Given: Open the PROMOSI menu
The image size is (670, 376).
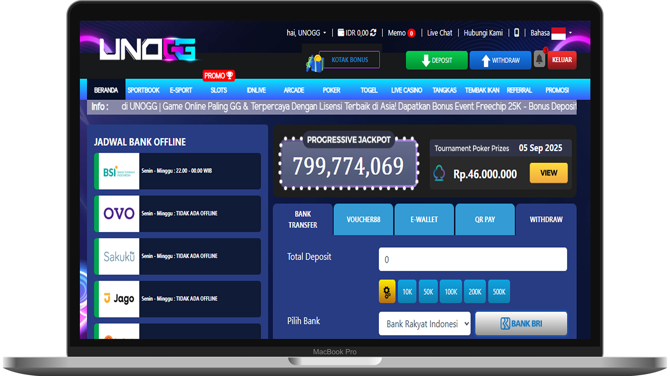Looking at the screenshot, I should click(557, 90).
